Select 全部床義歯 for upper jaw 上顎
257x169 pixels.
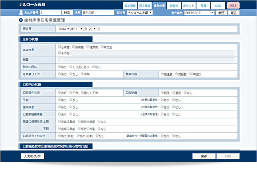pos(60,122)
